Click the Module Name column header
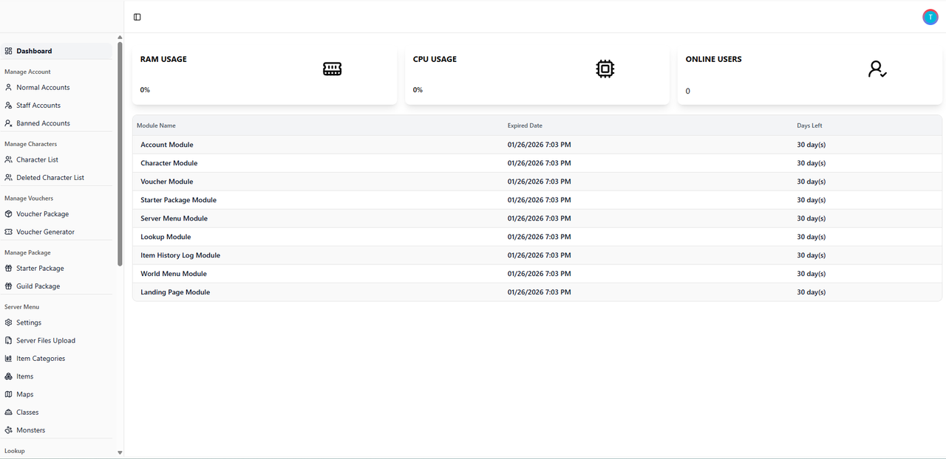The height and width of the screenshot is (459, 946). tap(156, 125)
